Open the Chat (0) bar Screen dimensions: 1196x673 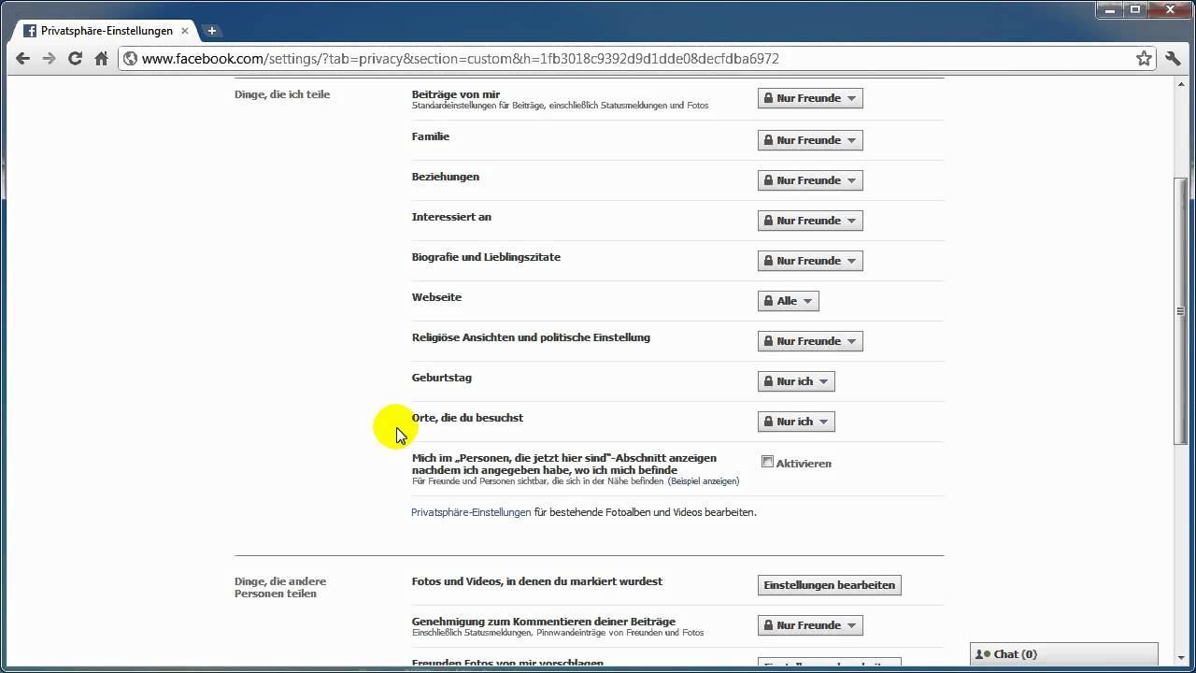tap(1064, 654)
